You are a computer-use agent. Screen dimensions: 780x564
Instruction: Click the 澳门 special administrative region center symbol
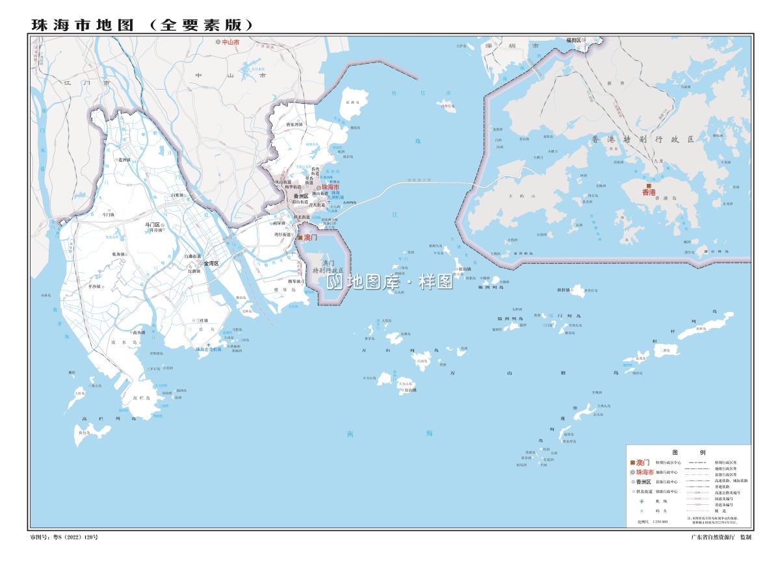click(x=300, y=238)
